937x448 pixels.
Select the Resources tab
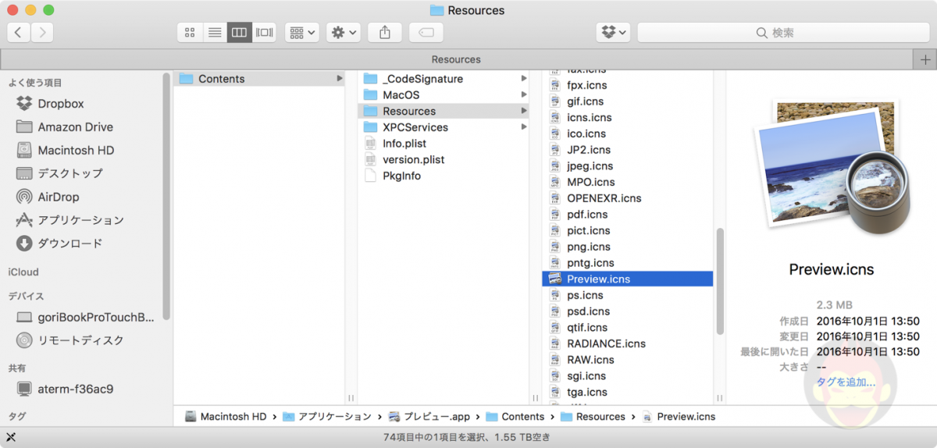(456, 59)
